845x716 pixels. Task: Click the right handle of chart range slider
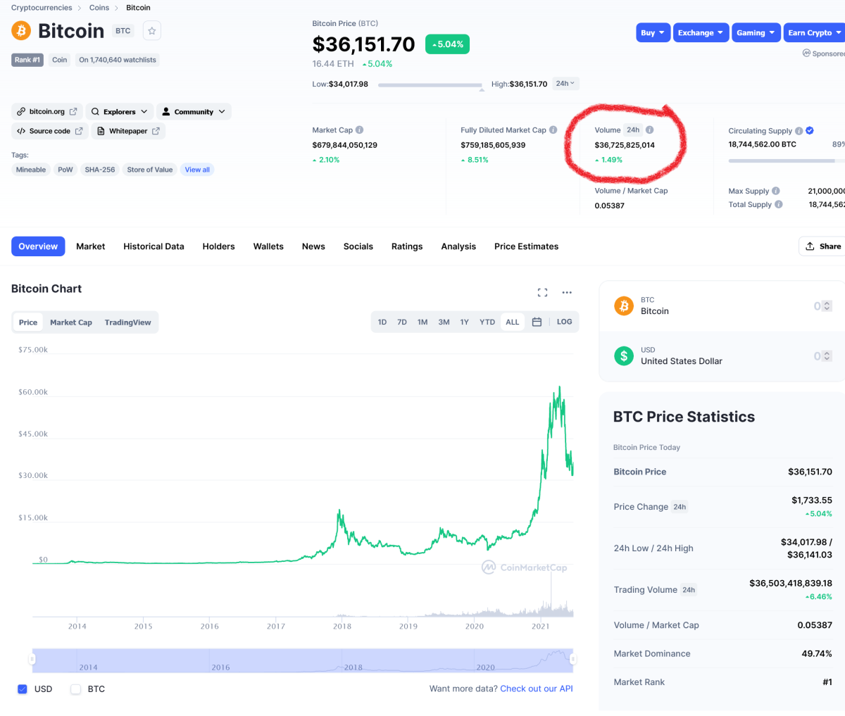(x=573, y=659)
